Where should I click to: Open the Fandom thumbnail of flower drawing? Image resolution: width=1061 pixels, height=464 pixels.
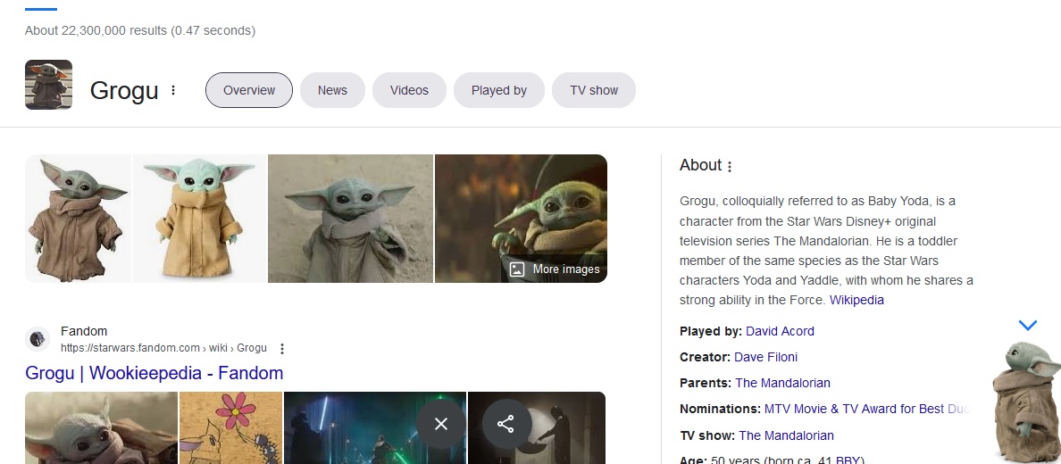[x=230, y=427]
